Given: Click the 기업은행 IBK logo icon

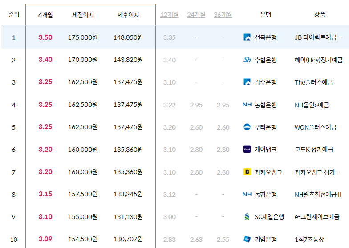Looking at the screenshot, I should coord(247,239).
